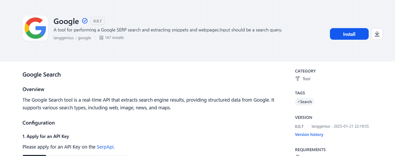Select the #Search tag
Image resolution: width=395 pixels, height=156 pixels.
point(304,102)
